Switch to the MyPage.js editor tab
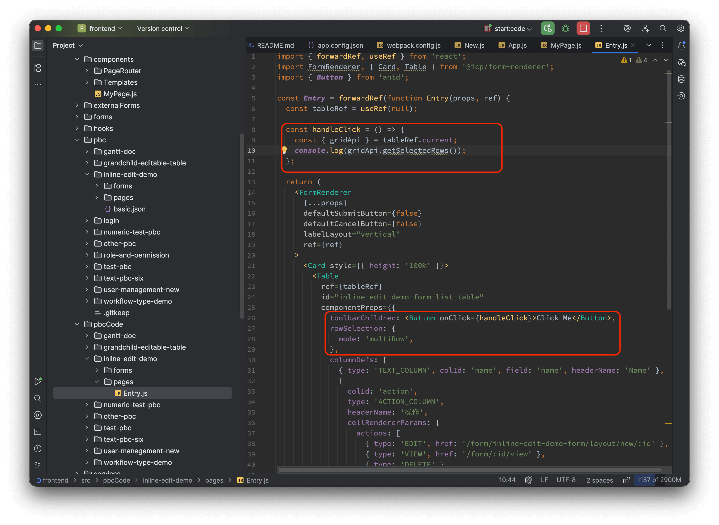719x525 pixels. tap(561, 45)
